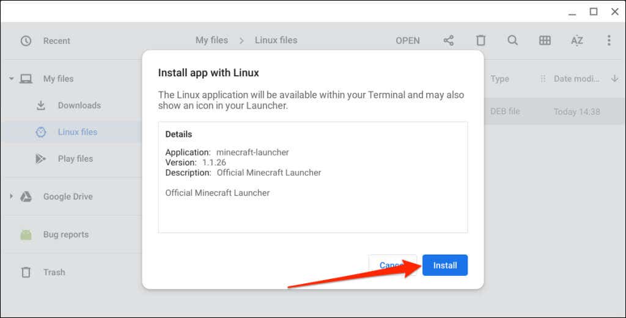Image resolution: width=626 pixels, height=318 pixels.
Task: Click the Delete trash icon in toolbar
Action: (481, 40)
